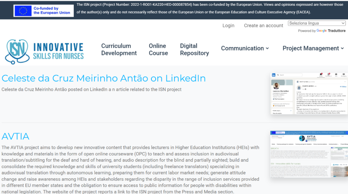Click the Co-funded by the European Union badge
Viewport: 348px width, 194px height.
tap(44, 10)
